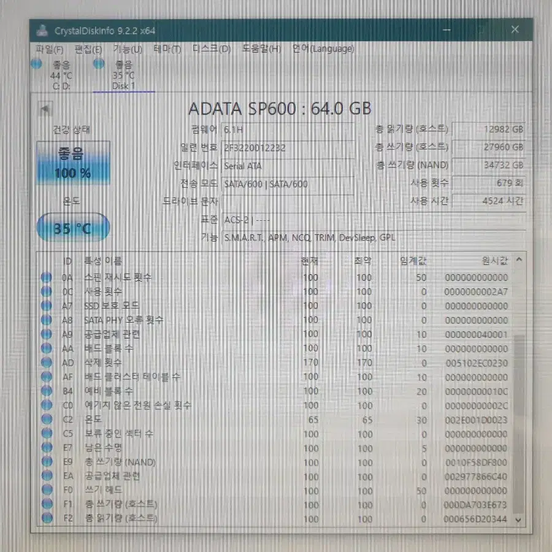Open the 언어(Language) menu
Viewport: 552px width, 552px height.
[323, 49]
